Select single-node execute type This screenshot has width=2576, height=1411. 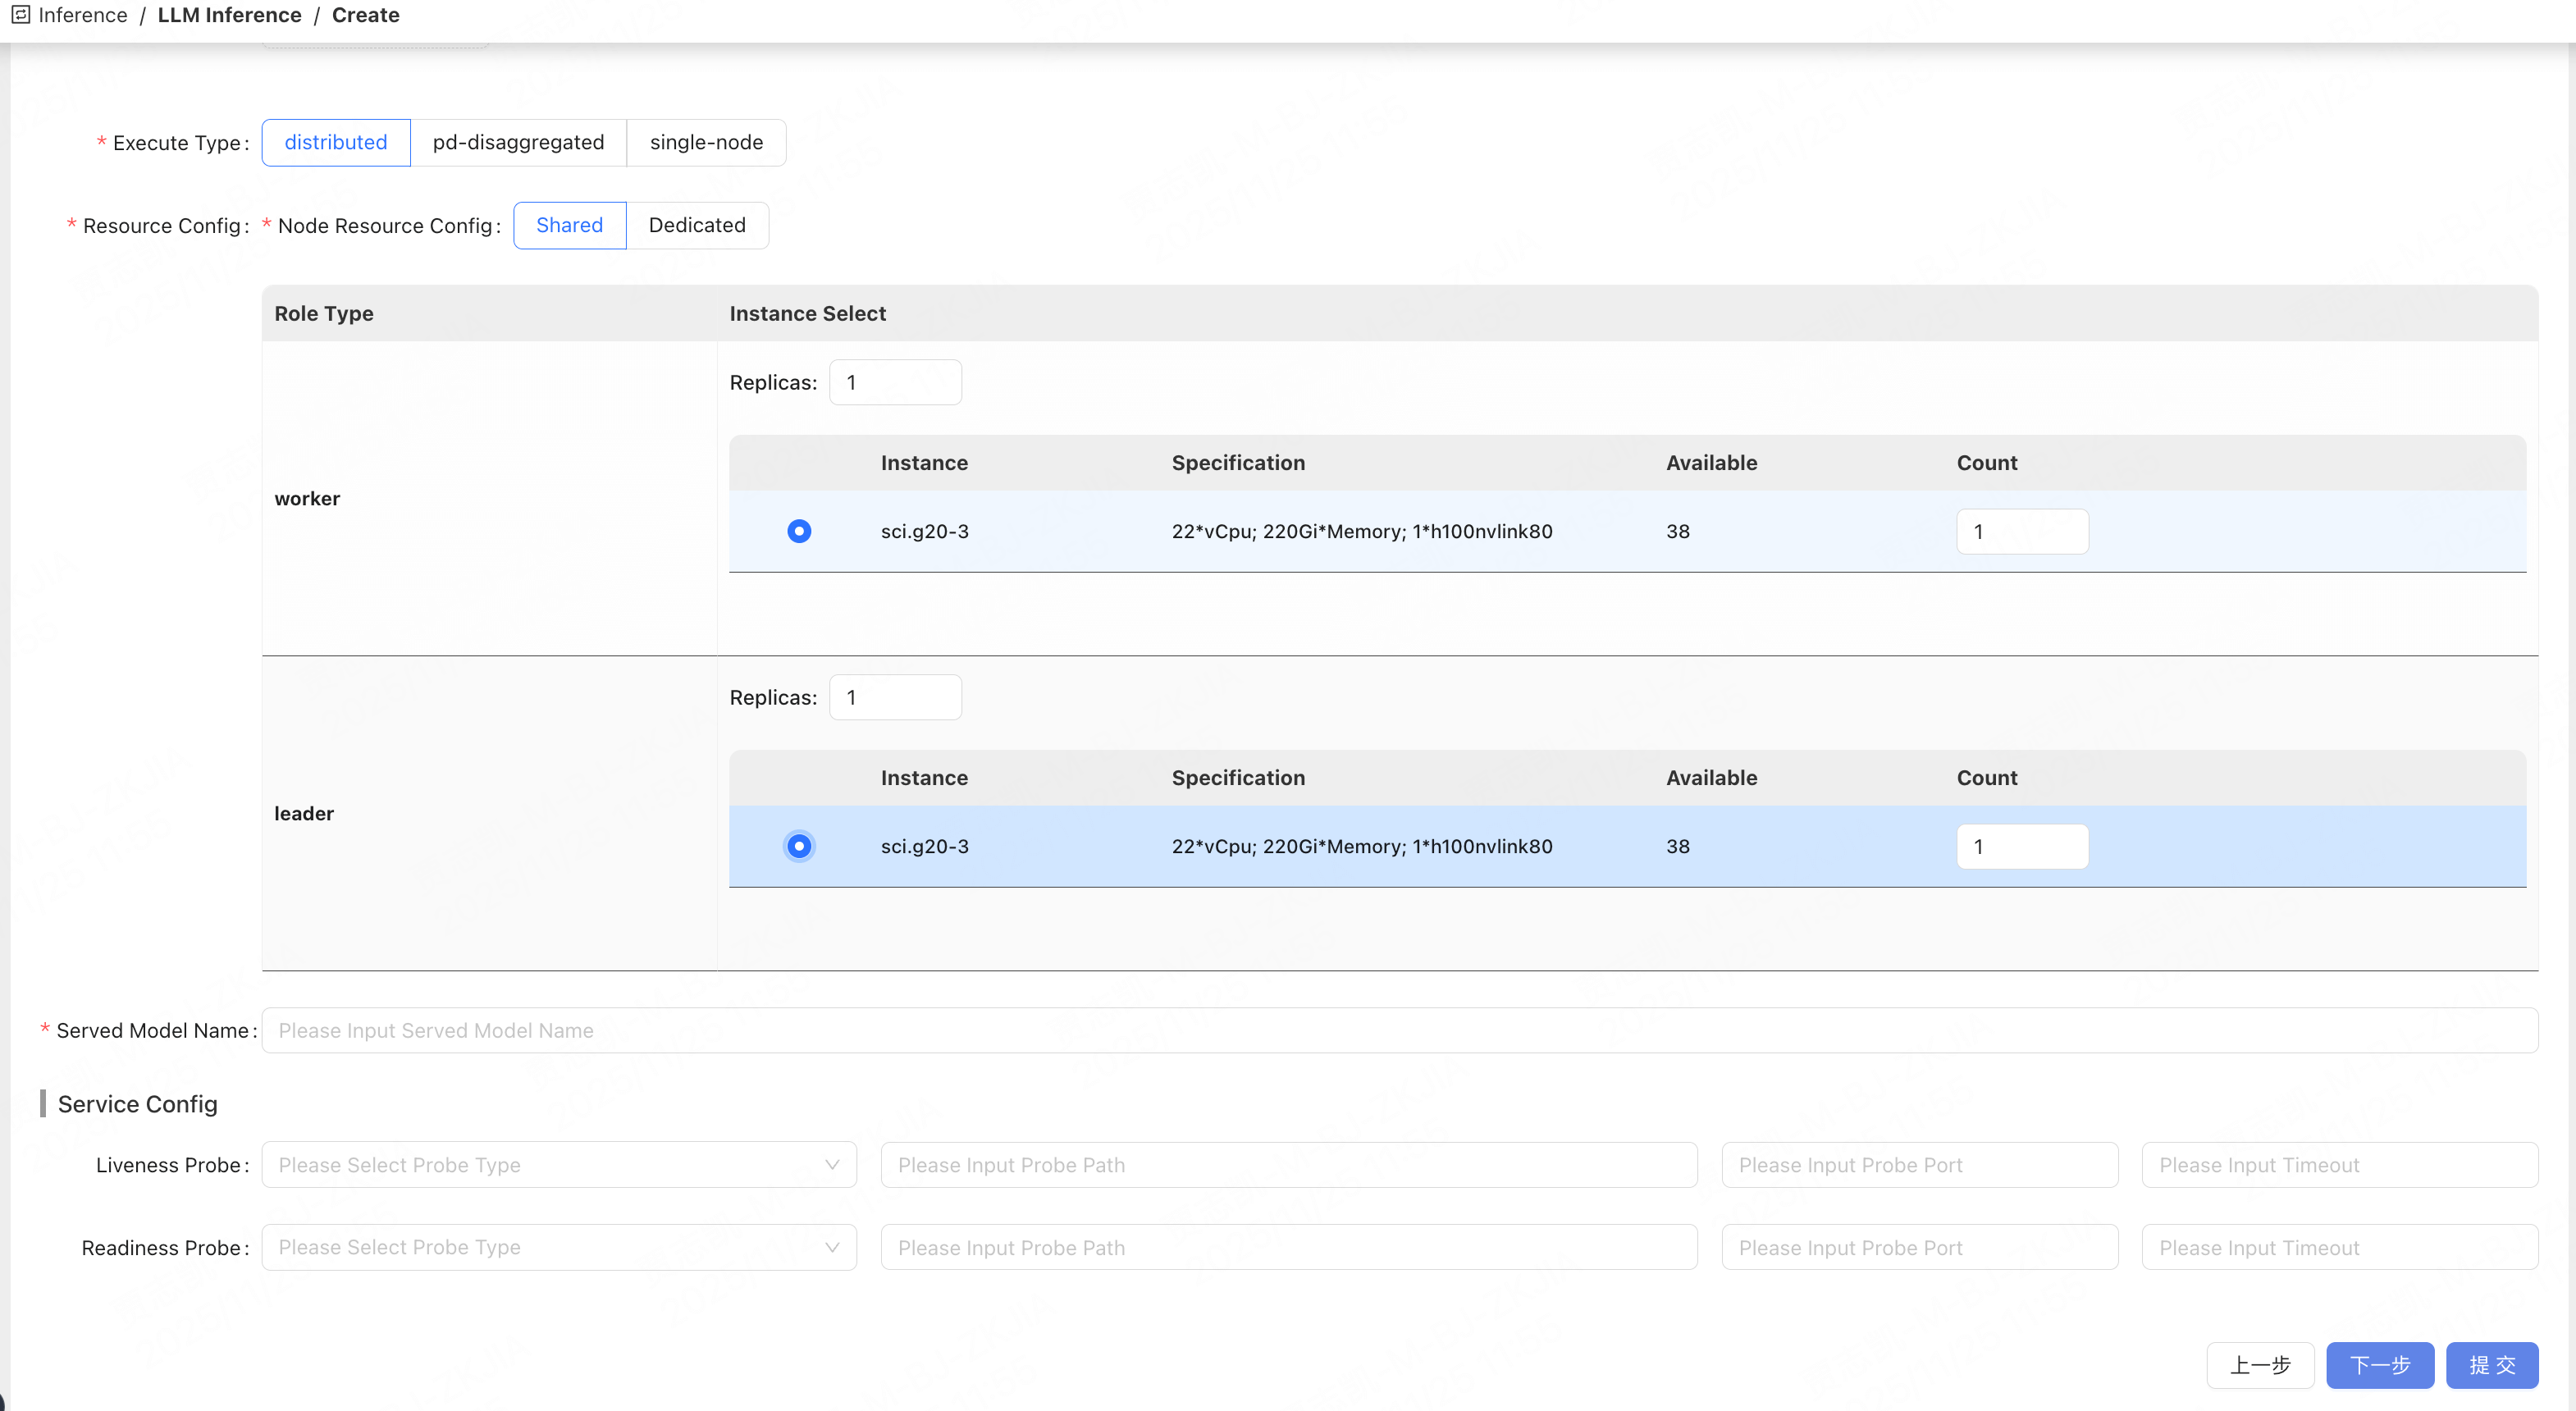706,142
